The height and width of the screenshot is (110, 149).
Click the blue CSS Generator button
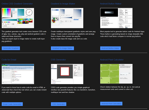click(59, 104)
